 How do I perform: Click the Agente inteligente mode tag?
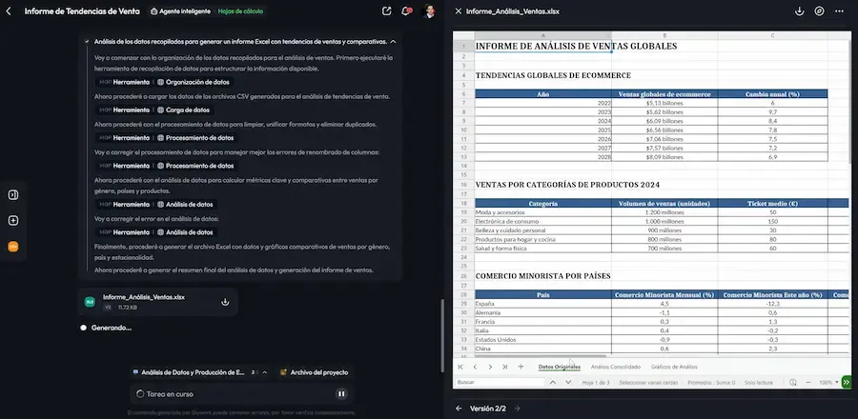coord(180,10)
